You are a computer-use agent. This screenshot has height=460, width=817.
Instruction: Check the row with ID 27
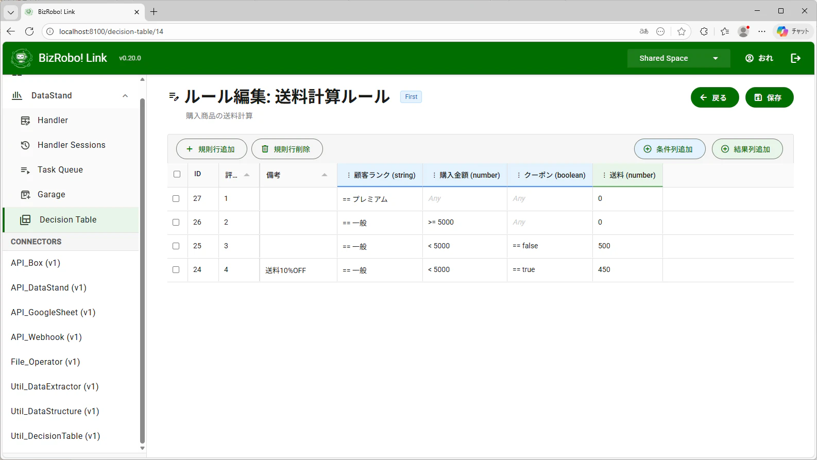[x=176, y=199]
